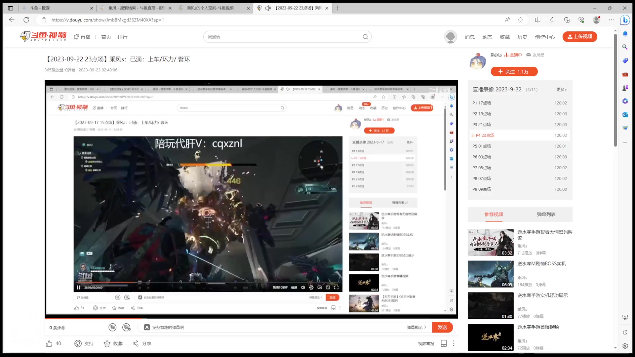Screen dimensions: 635x357
Task: Open the user avatar menu in header
Action: [x=450, y=37]
